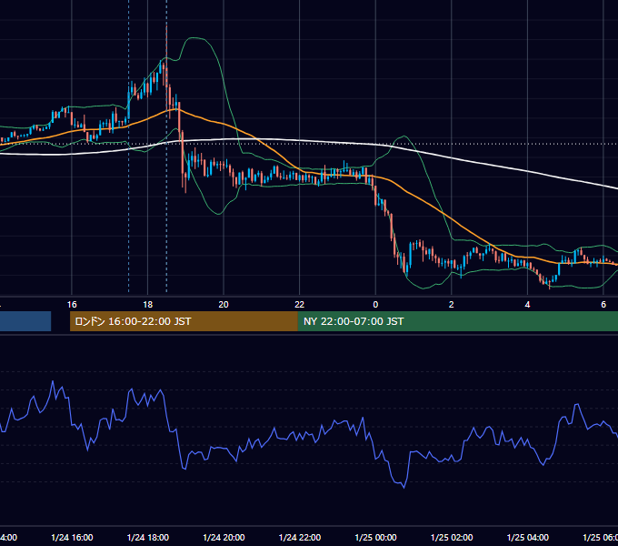Click the 1/24 16:00 date label
This screenshot has height=546, width=618.
(x=72, y=537)
